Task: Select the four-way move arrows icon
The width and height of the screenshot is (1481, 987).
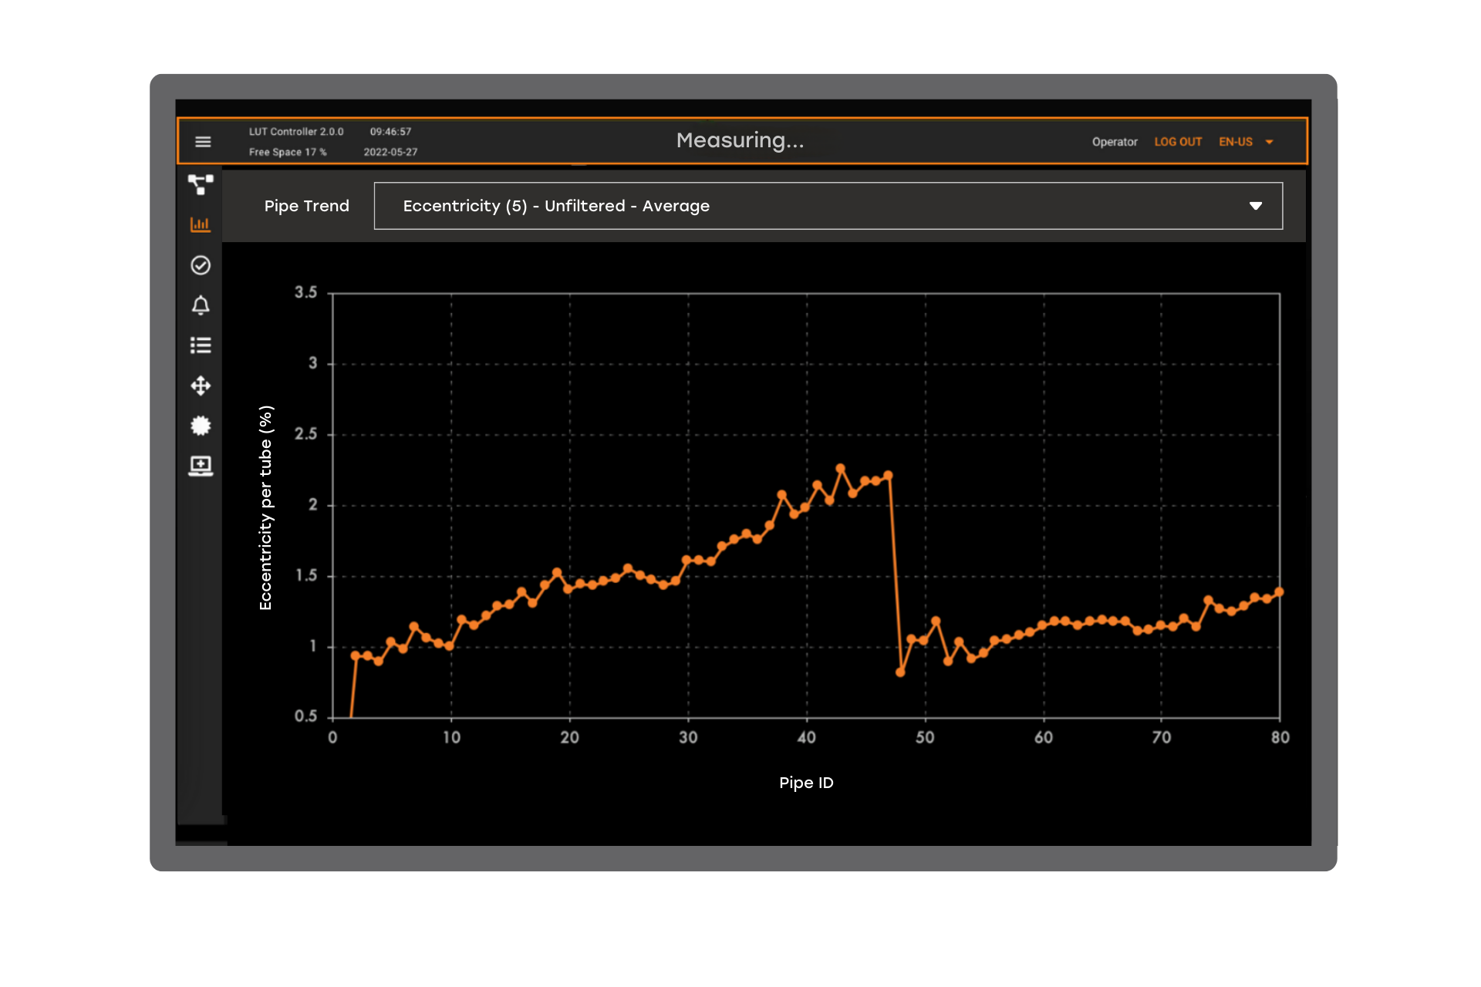Action: pos(201,386)
